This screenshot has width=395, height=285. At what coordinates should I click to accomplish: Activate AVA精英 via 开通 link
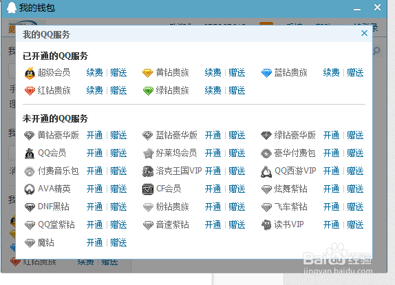95,189
